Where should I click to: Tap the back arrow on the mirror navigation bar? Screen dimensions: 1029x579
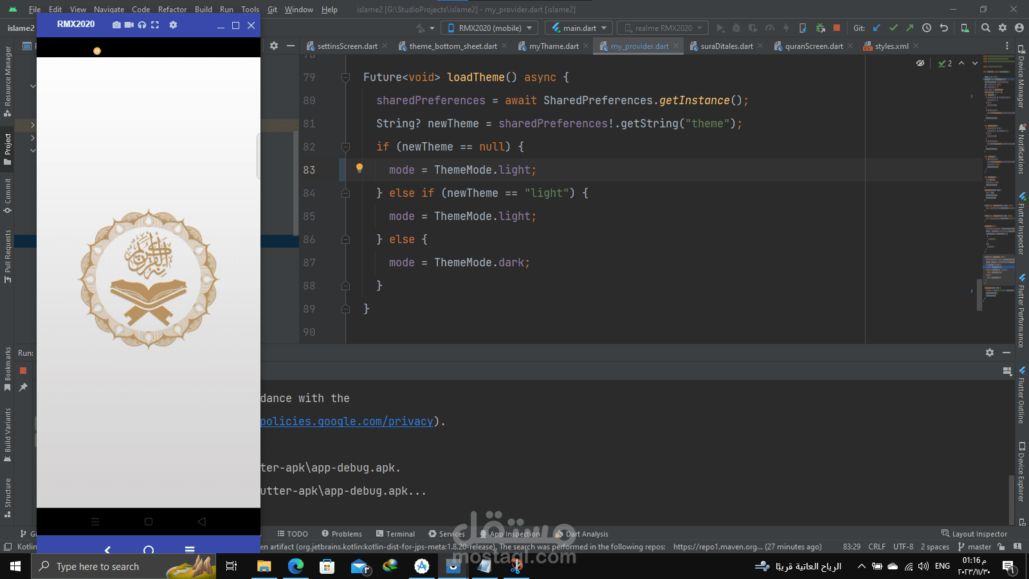[x=107, y=550]
